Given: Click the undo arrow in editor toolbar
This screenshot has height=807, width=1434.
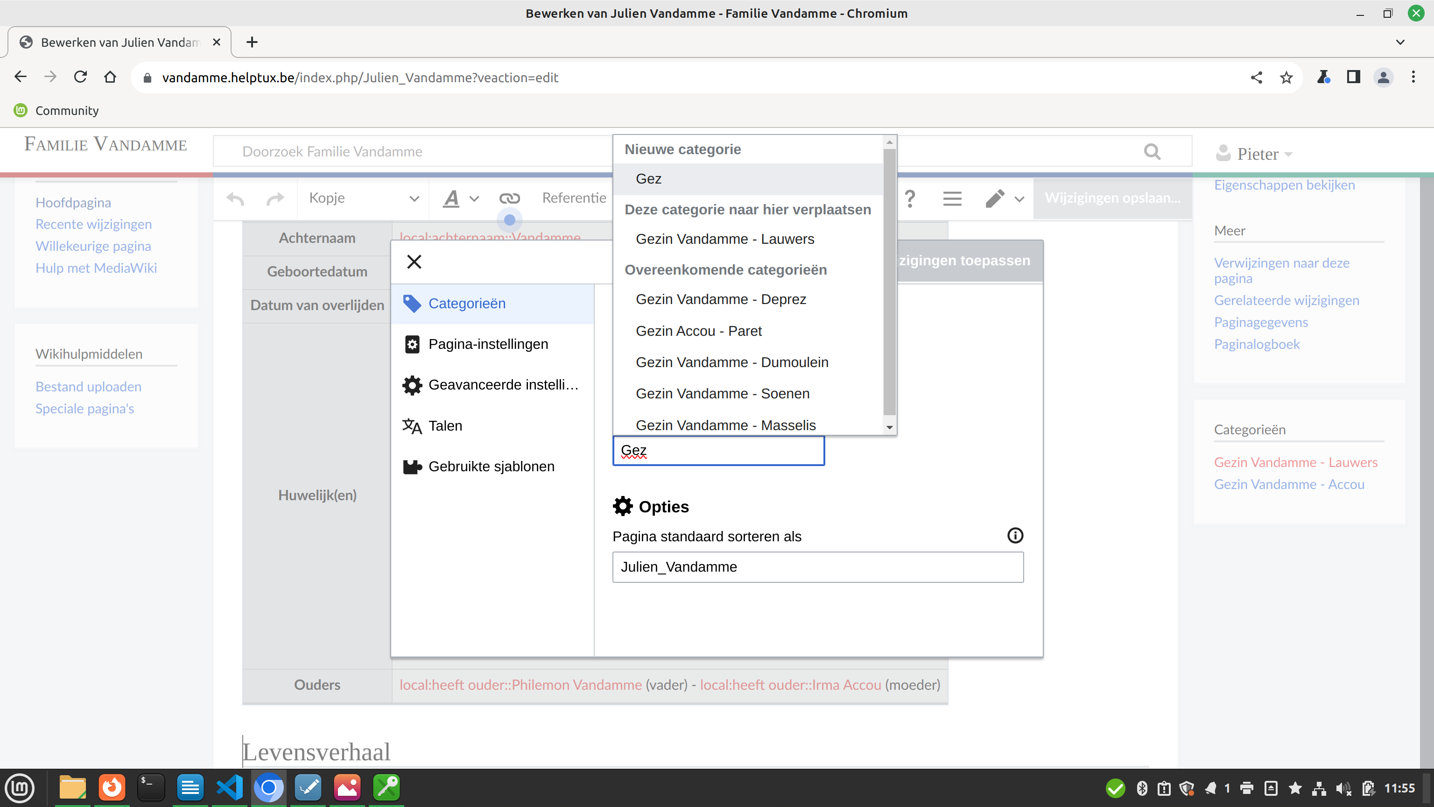Looking at the screenshot, I should (235, 199).
